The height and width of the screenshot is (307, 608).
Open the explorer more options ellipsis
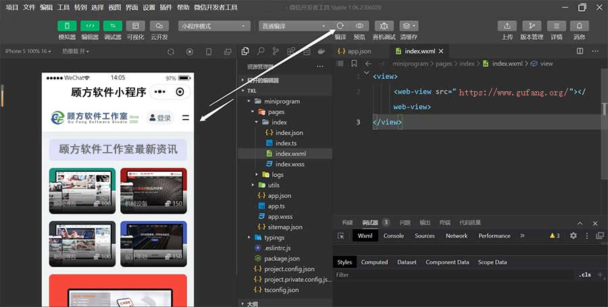point(320,67)
